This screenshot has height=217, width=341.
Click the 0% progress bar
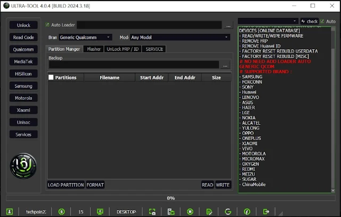click(170, 198)
